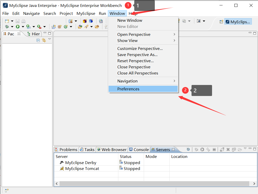Click the Run External Tools icon
The height and width of the screenshot is (194, 258).
click(39, 27)
